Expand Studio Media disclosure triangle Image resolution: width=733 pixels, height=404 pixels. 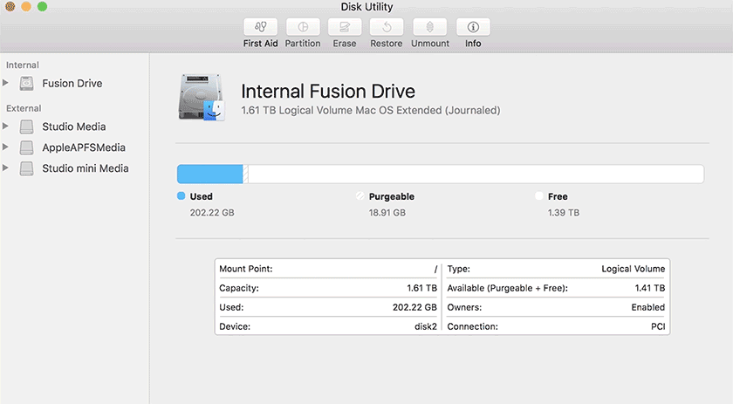[5, 127]
